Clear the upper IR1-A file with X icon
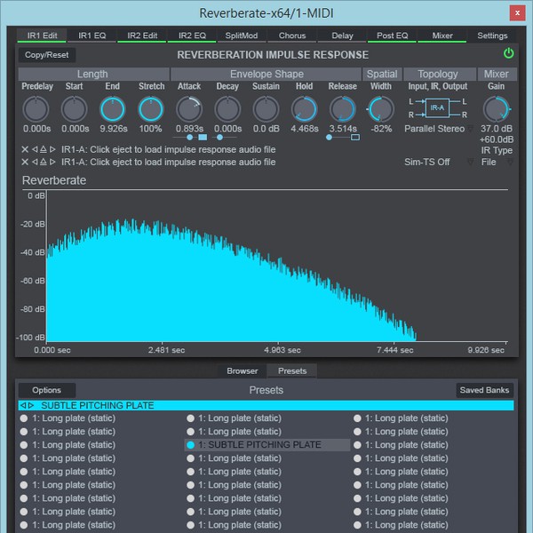This screenshot has height=533, width=533. (25, 149)
